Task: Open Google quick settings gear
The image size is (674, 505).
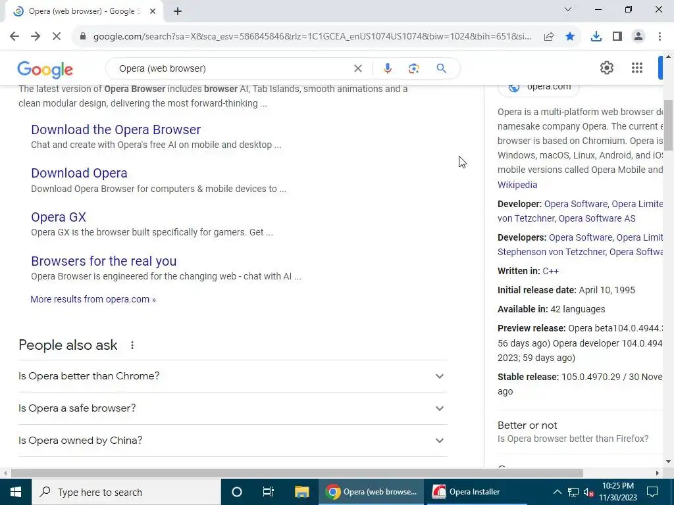Action: [606, 68]
